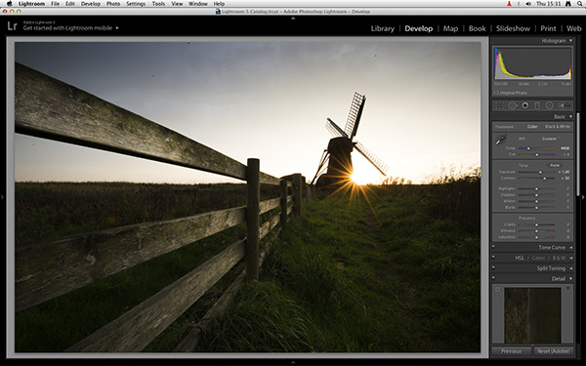Click the Exposure slider handle
Screen dimensions: 586x366
click(540, 172)
